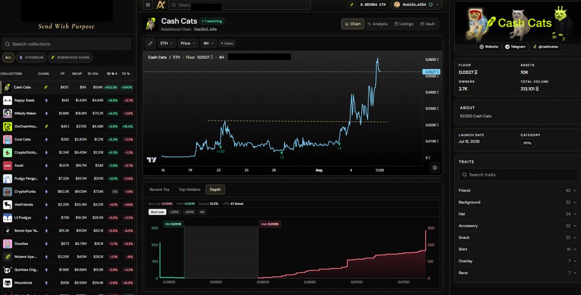Screen dimensions: 581x295
Task: Click the Pudgy Pengu collection avatar
Action: 8,179
